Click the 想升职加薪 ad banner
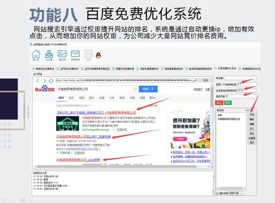This screenshot has width=275, height=203. [x=190, y=130]
